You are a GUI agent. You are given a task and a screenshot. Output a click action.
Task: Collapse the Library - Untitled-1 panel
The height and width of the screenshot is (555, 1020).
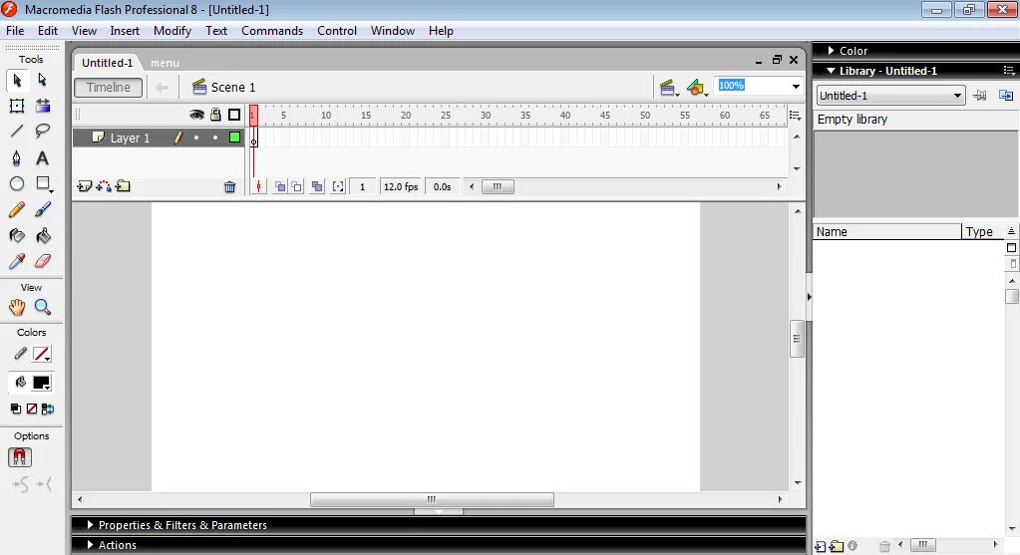pyautogui.click(x=831, y=70)
